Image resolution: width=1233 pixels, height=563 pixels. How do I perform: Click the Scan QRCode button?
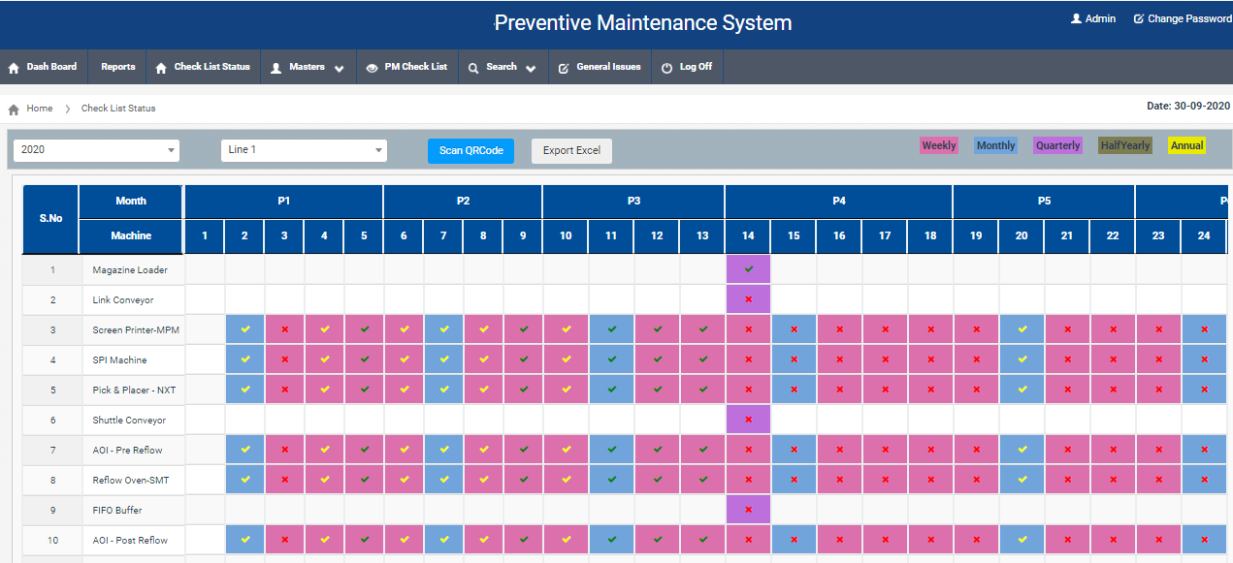(470, 150)
